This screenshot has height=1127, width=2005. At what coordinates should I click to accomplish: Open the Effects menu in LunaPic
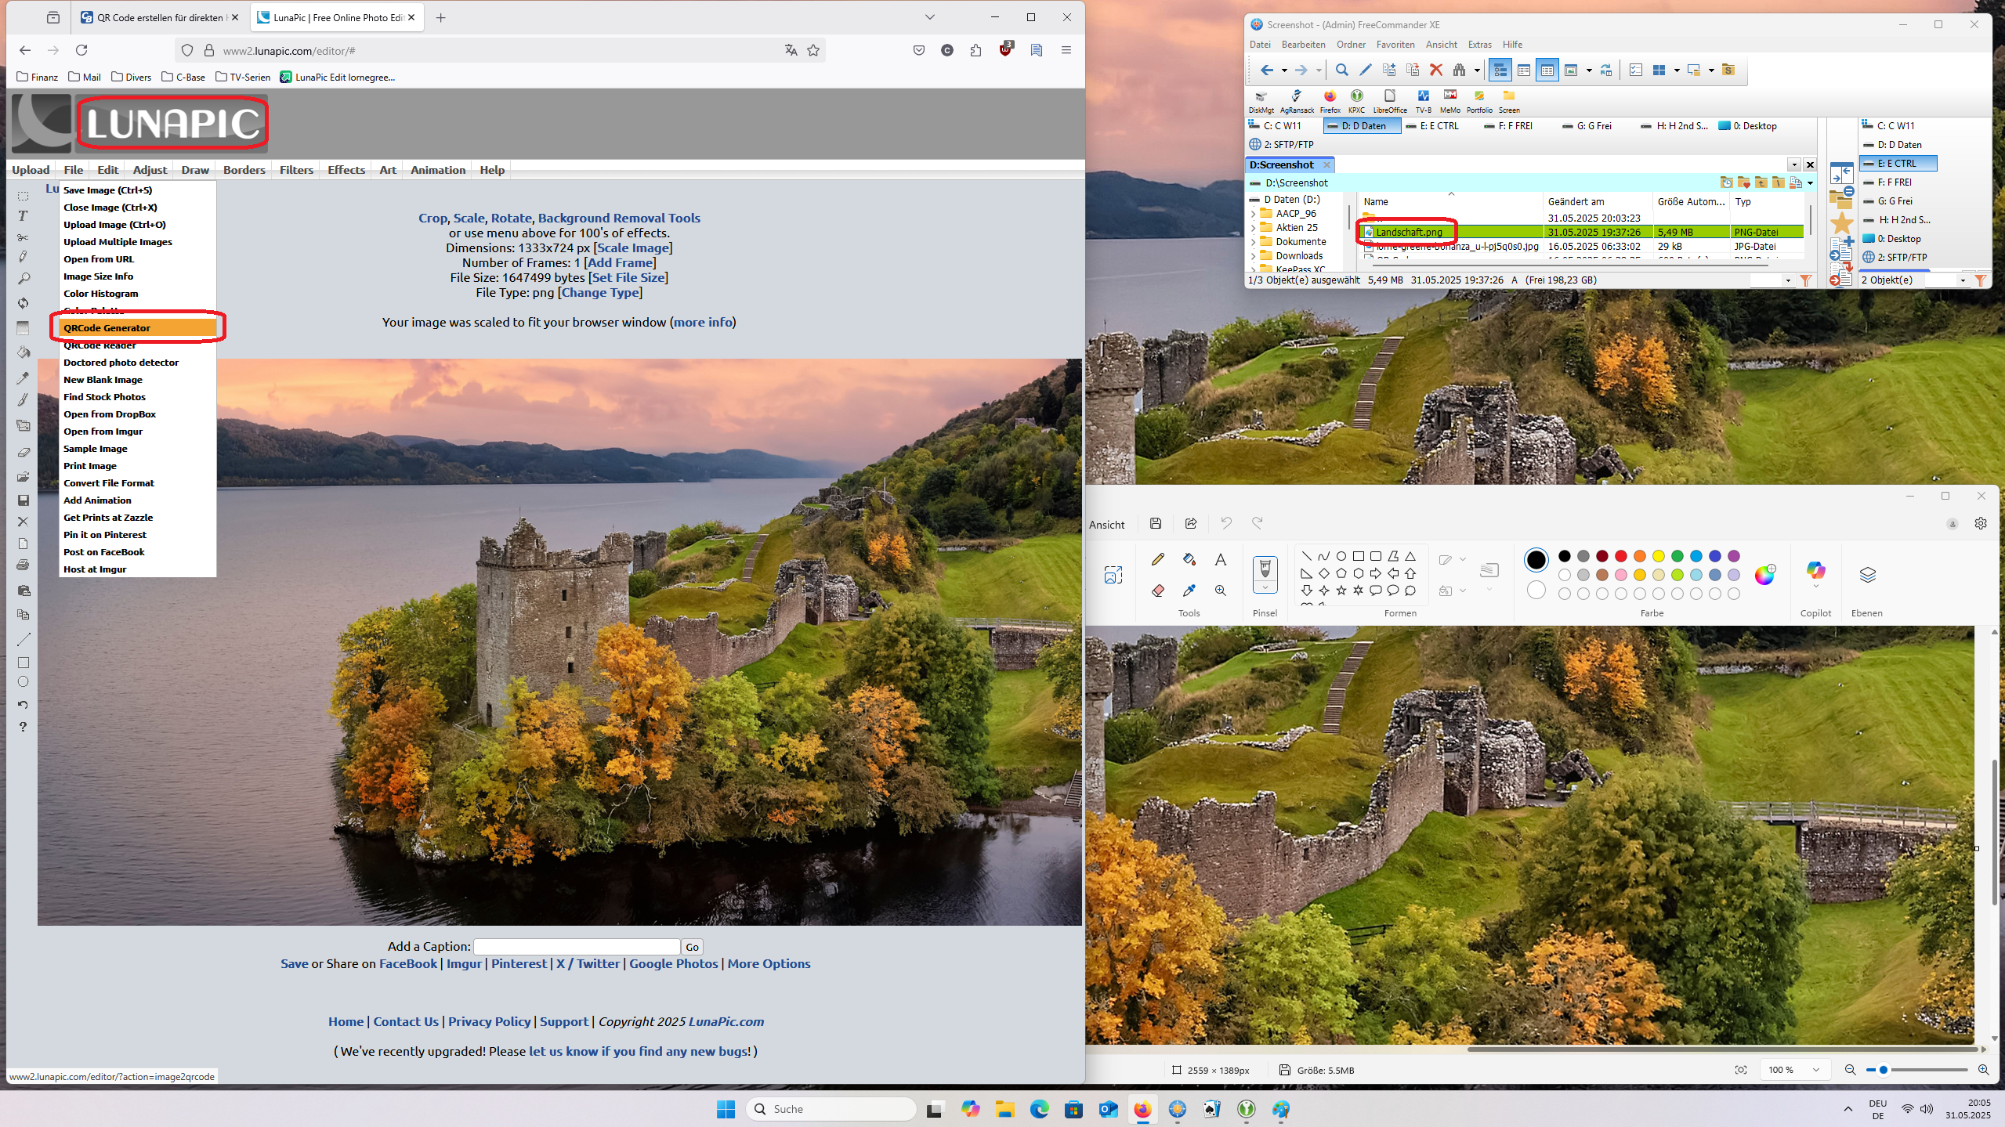click(x=346, y=170)
